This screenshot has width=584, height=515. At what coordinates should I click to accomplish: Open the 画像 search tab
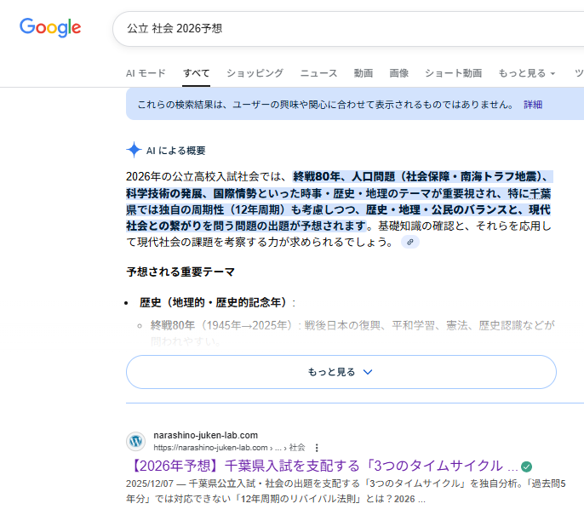398,73
